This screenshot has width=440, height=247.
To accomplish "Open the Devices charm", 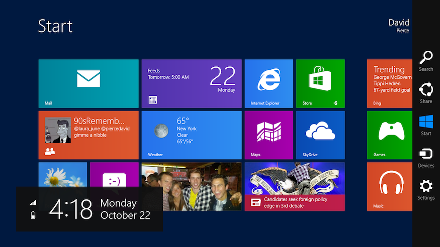I will pos(425,157).
